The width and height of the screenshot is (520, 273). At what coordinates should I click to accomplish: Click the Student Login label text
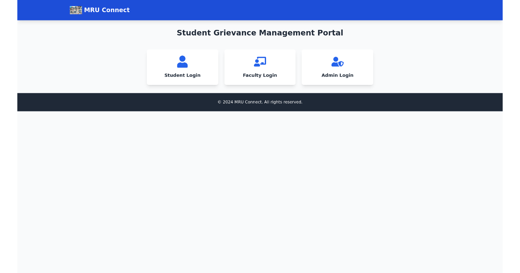coord(182,75)
